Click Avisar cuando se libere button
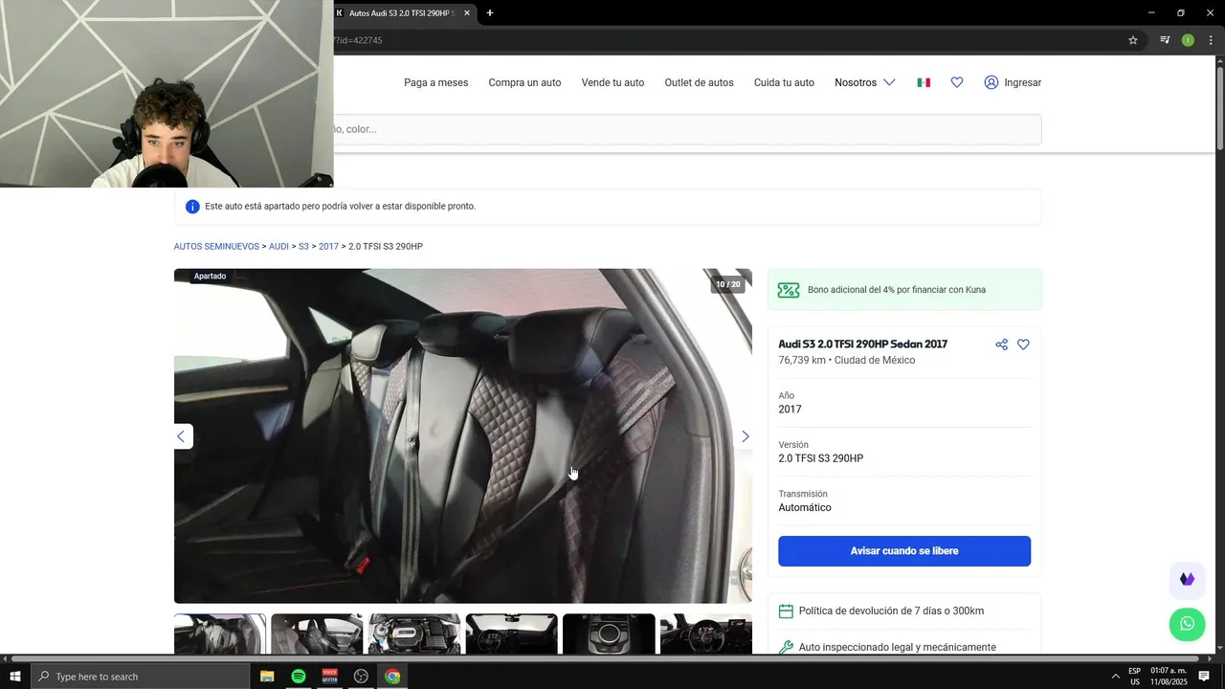Screen dimensions: 1225x689 tap(904, 551)
